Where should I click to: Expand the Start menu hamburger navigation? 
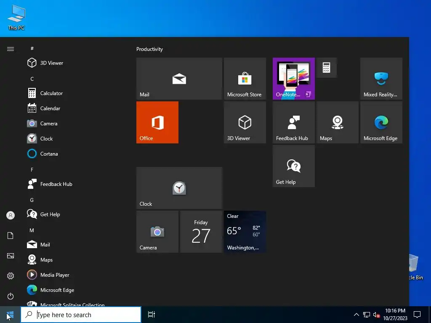[x=11, y=49]
